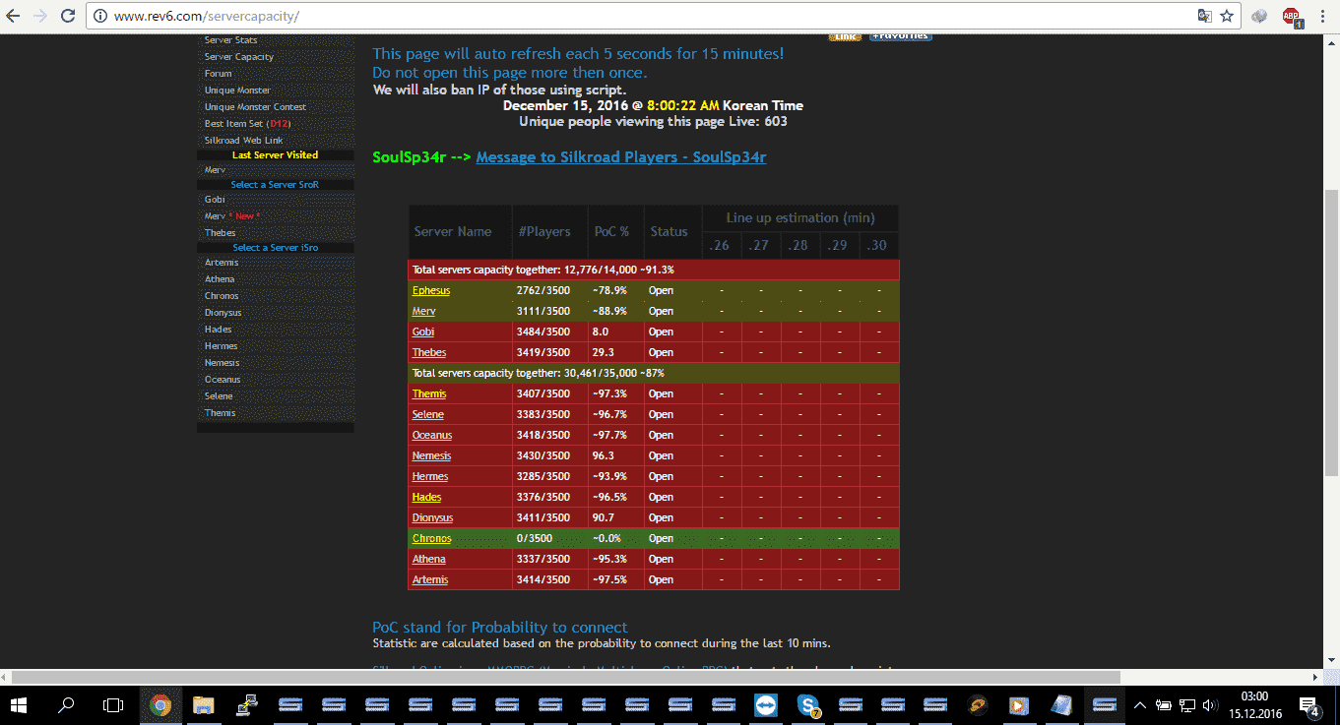This screenshot has height=725, width=1340.
Task: Reload the server capacity page
Action: (x=68, y=16)
